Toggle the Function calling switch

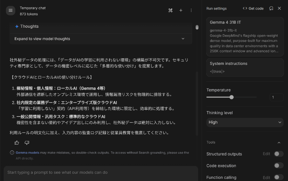pyautogui.click(x=279, y=177)
